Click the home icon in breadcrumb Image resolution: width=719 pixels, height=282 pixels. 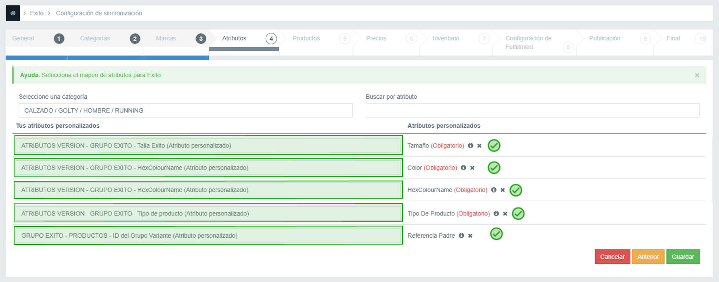click(13, 13)
